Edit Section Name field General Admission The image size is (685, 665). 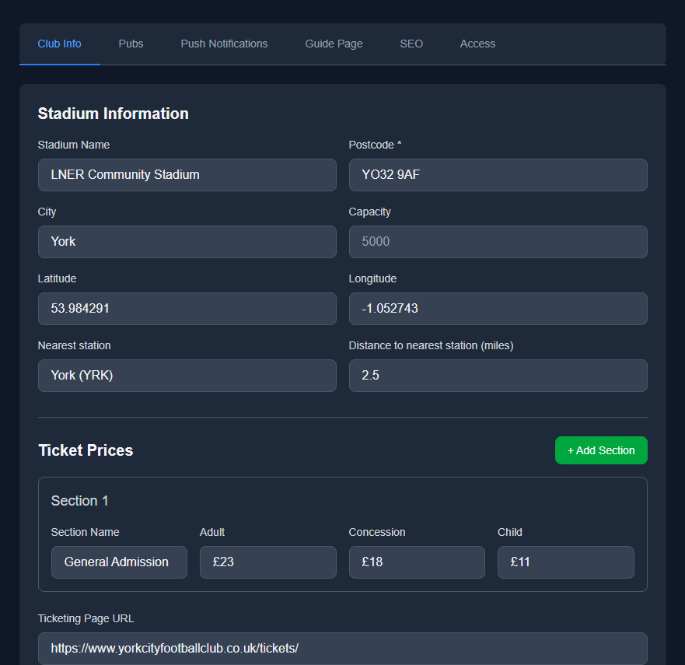point(119,562)
